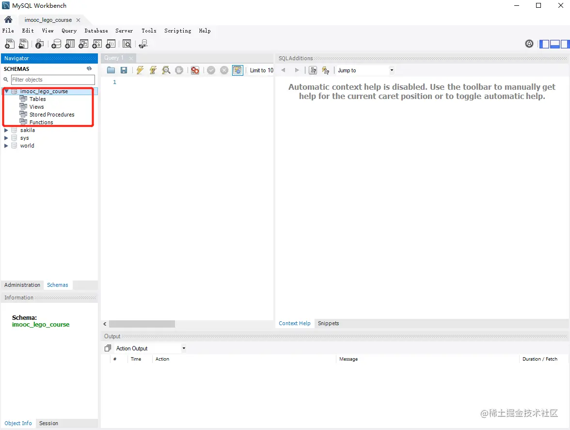Open the Limit to rows dropdown
The image size is (570, 430).
pos(261,70)
